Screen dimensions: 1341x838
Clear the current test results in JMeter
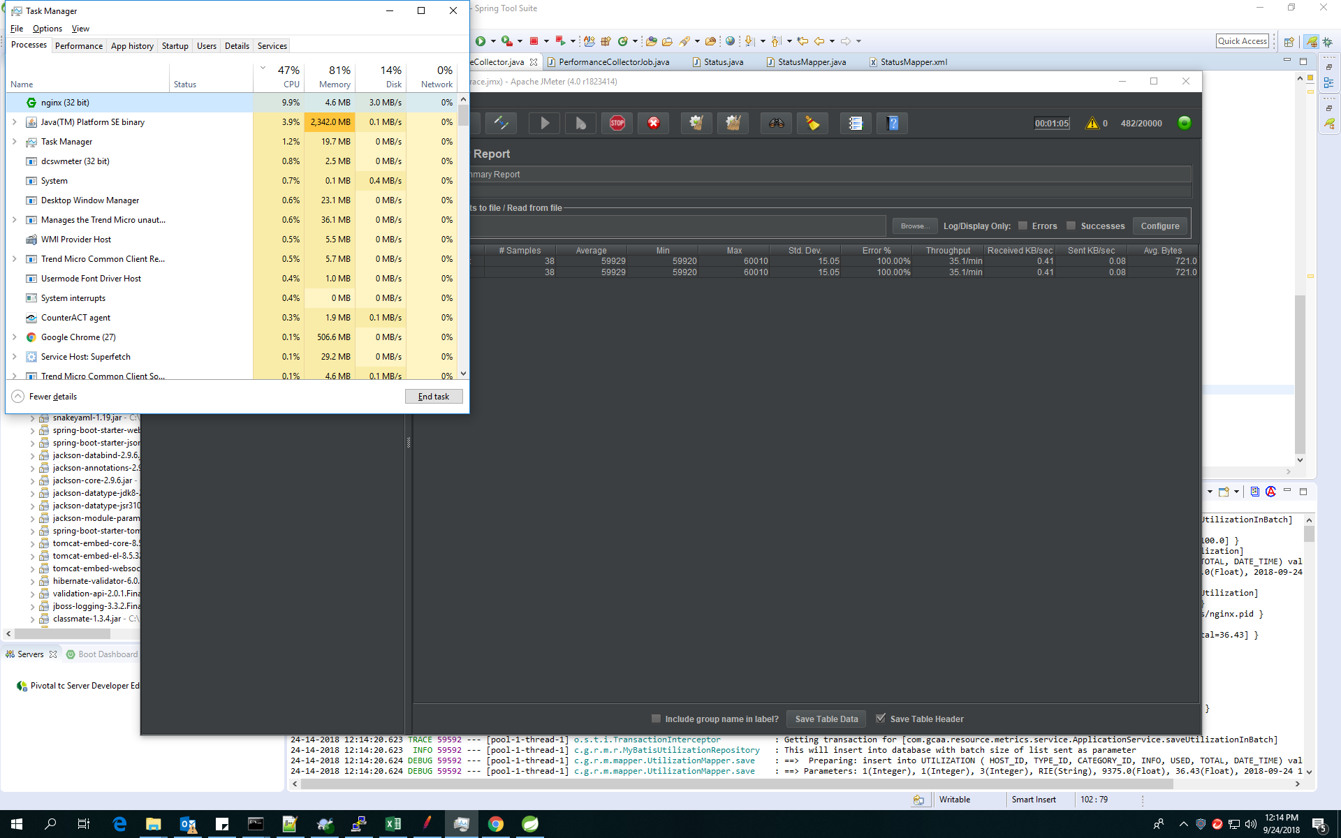696,123
